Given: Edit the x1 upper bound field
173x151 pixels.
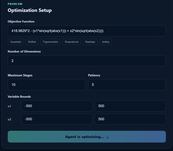Looking at the screenshot, I should [130, 106].
